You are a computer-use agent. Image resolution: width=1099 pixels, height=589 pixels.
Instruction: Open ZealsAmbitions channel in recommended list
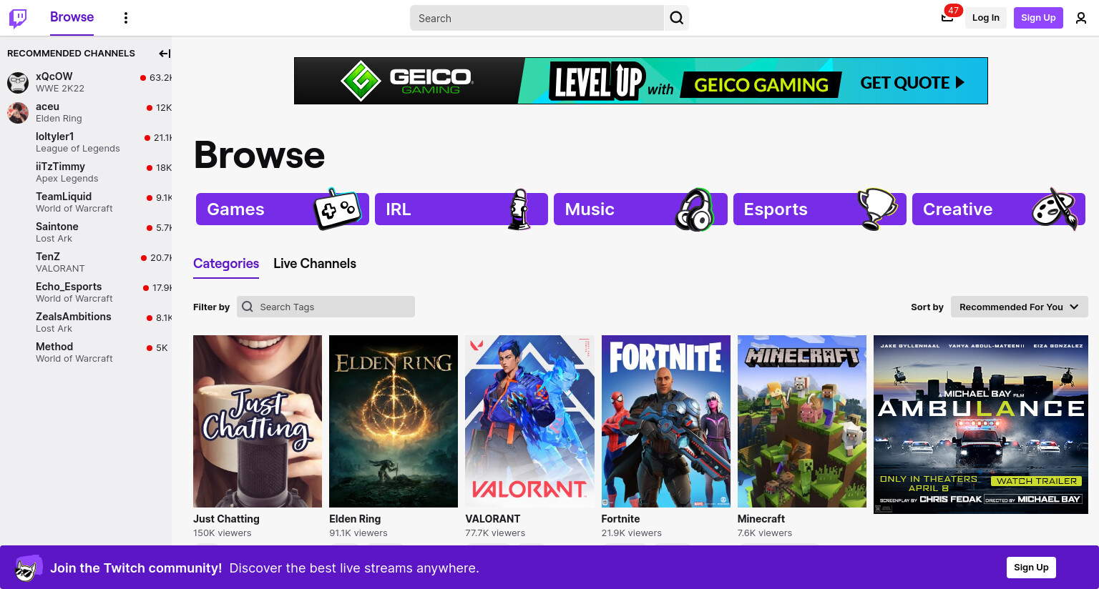click(86, 322)
